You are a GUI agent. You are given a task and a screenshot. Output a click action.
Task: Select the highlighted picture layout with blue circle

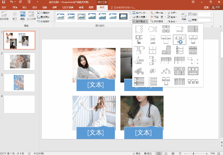click(180, 39)
